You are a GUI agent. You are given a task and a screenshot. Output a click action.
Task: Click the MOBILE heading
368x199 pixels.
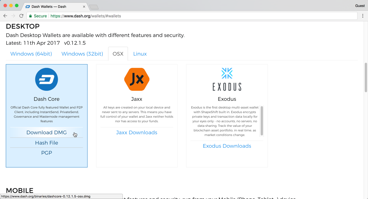pos(20,191)
